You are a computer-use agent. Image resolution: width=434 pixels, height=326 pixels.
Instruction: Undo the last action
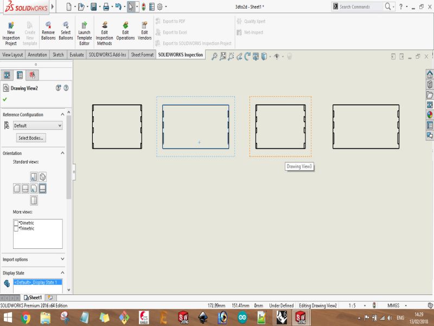[118, 7]
